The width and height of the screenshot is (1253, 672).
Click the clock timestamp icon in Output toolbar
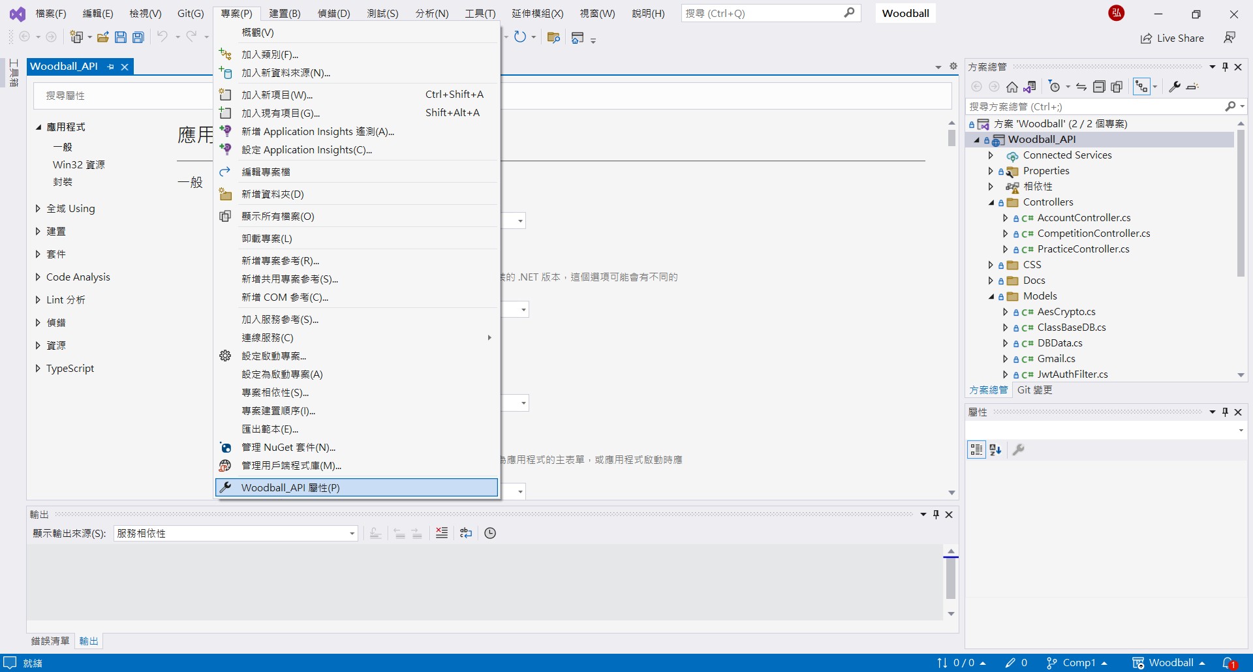pos(490,533)
